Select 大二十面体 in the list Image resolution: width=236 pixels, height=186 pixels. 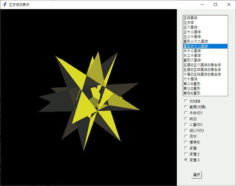[x=205, y=56]
